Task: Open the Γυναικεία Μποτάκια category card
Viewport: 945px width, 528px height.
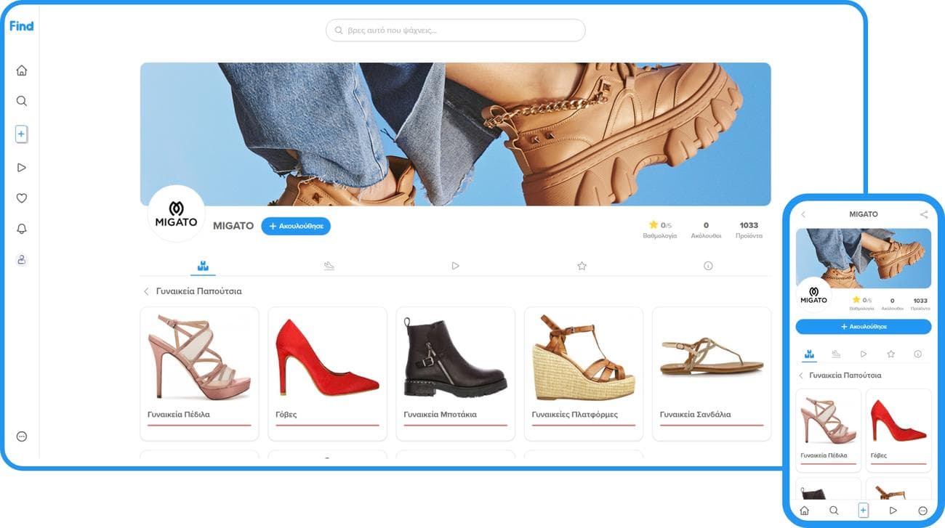Action: tap(455, 373)
